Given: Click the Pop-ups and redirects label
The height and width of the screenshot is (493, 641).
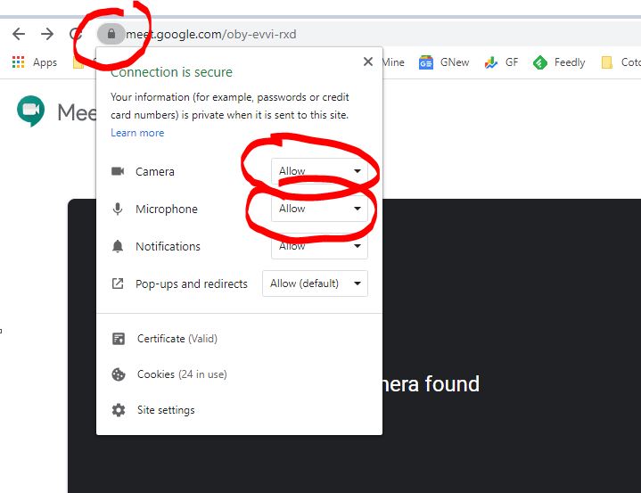Looking at the screenshot, I should pos(192,283).
